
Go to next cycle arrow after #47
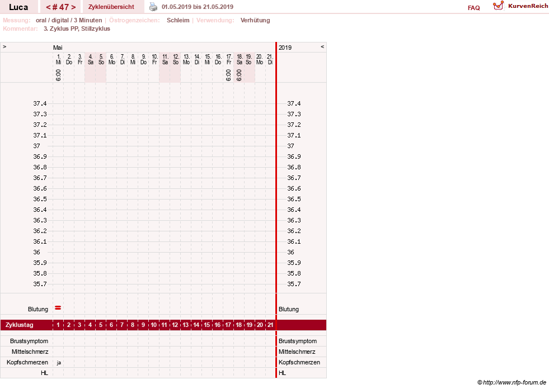click(73, 7)
